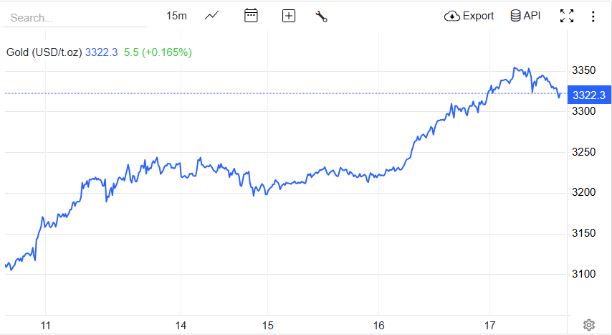Open the three-dot more options menu
612x335 pixels.
pyautogui.click(x=593, y=16)
